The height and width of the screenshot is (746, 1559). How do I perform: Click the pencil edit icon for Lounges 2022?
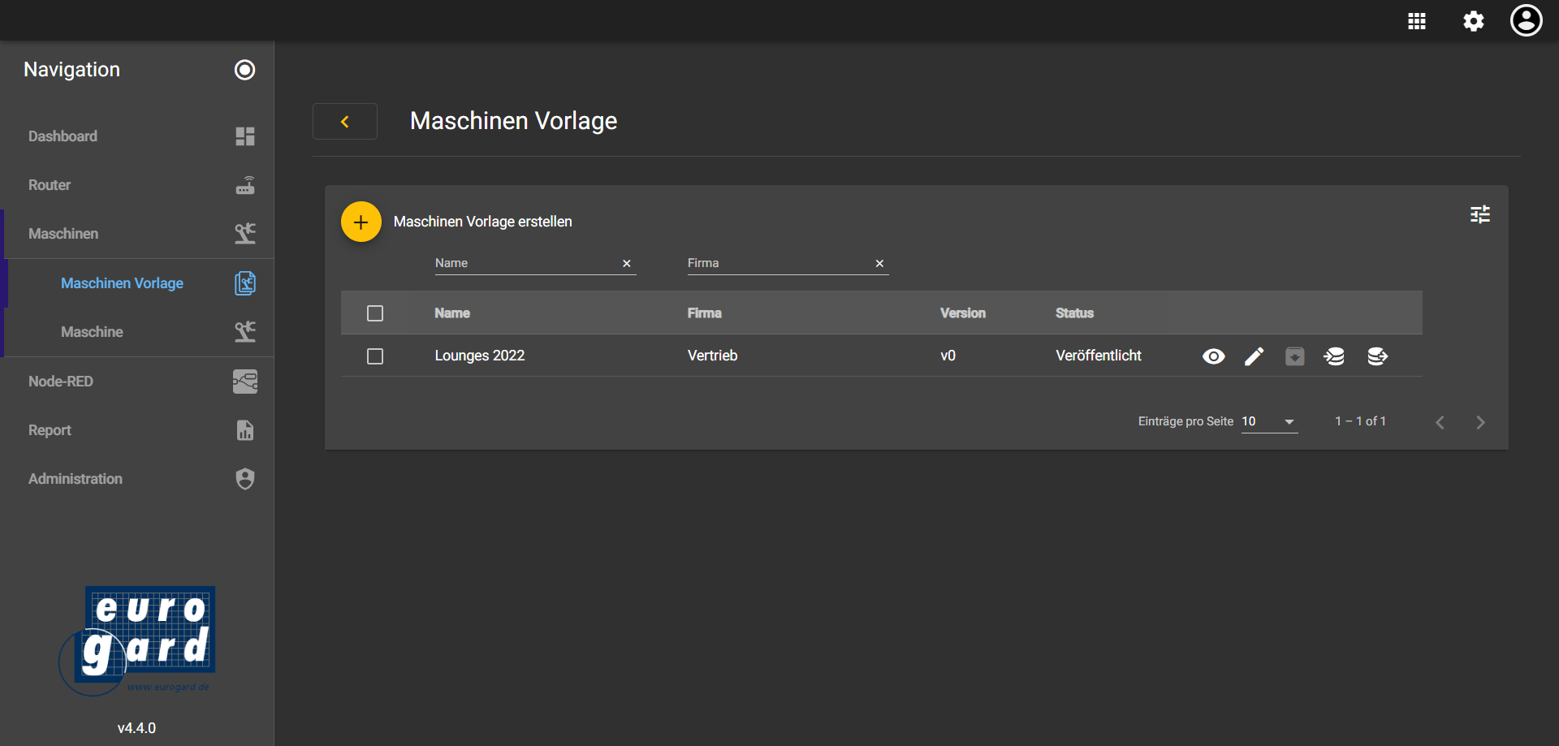pos(1254,356)
